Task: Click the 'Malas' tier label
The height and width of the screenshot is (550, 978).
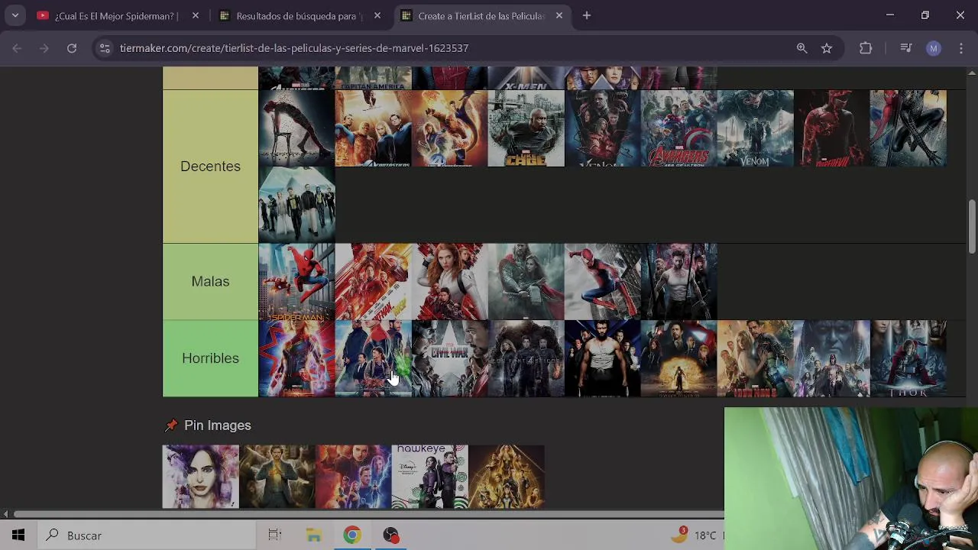Action: click(210, 281)
